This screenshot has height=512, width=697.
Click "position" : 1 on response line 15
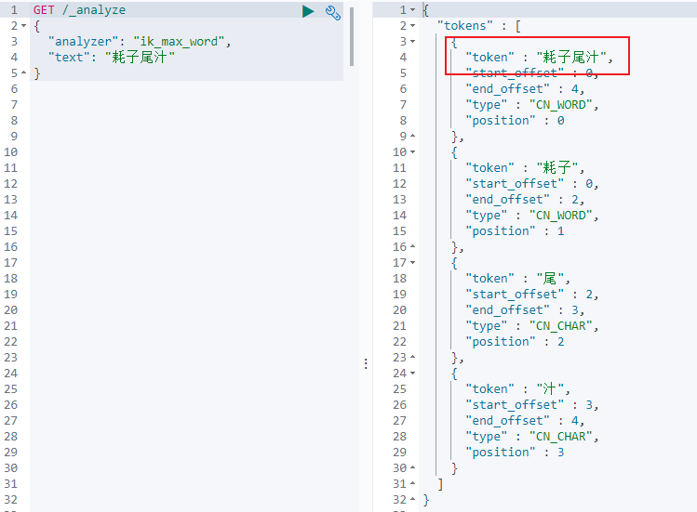click(x=515, y=231)
